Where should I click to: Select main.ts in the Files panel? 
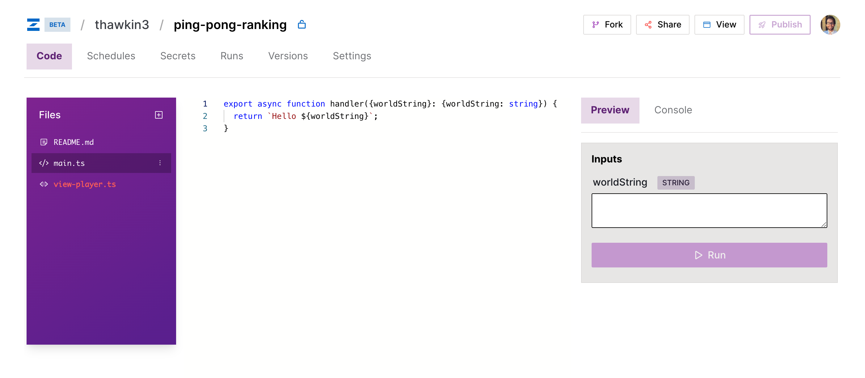click(x=69, y=163)
